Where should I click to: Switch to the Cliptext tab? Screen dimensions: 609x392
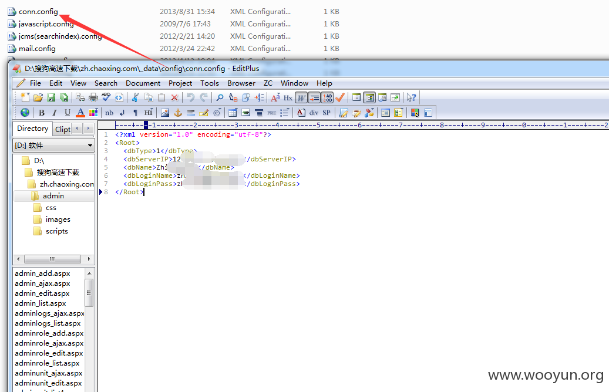pos(62,129)
